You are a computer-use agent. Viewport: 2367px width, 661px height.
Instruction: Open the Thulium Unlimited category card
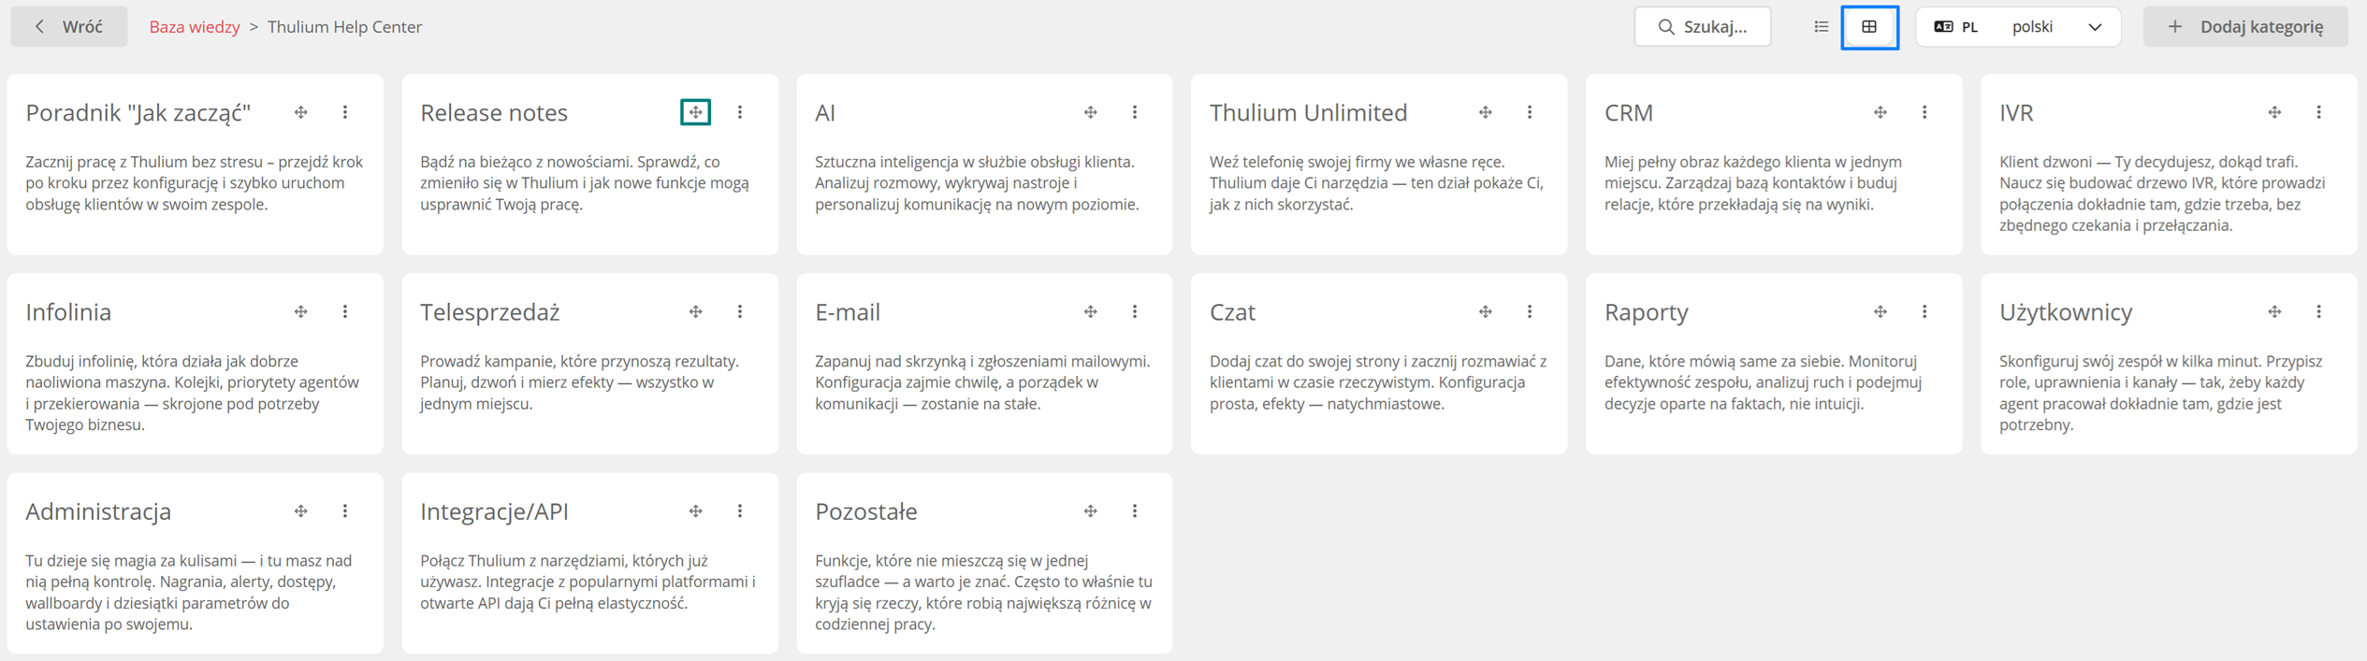point(1379,165)
